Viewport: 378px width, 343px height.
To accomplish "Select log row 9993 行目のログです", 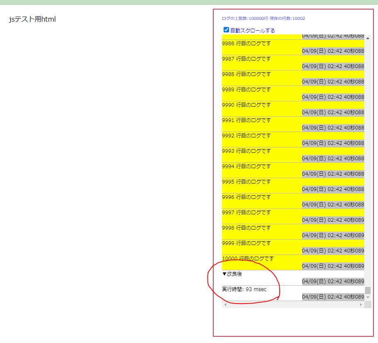I will point(293,155).
